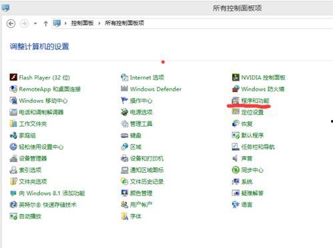
Task: Click the 家庭组 icon
Action: (13, 135)
